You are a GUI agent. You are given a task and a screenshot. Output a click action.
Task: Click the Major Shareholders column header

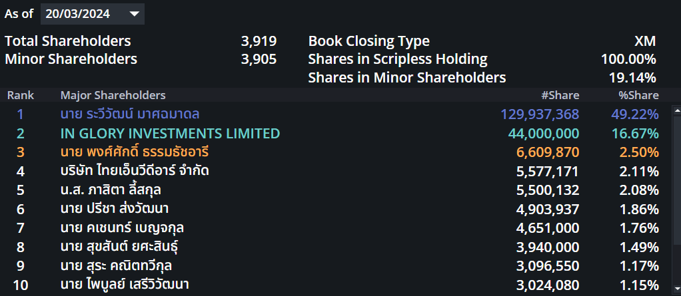point(113,95)
